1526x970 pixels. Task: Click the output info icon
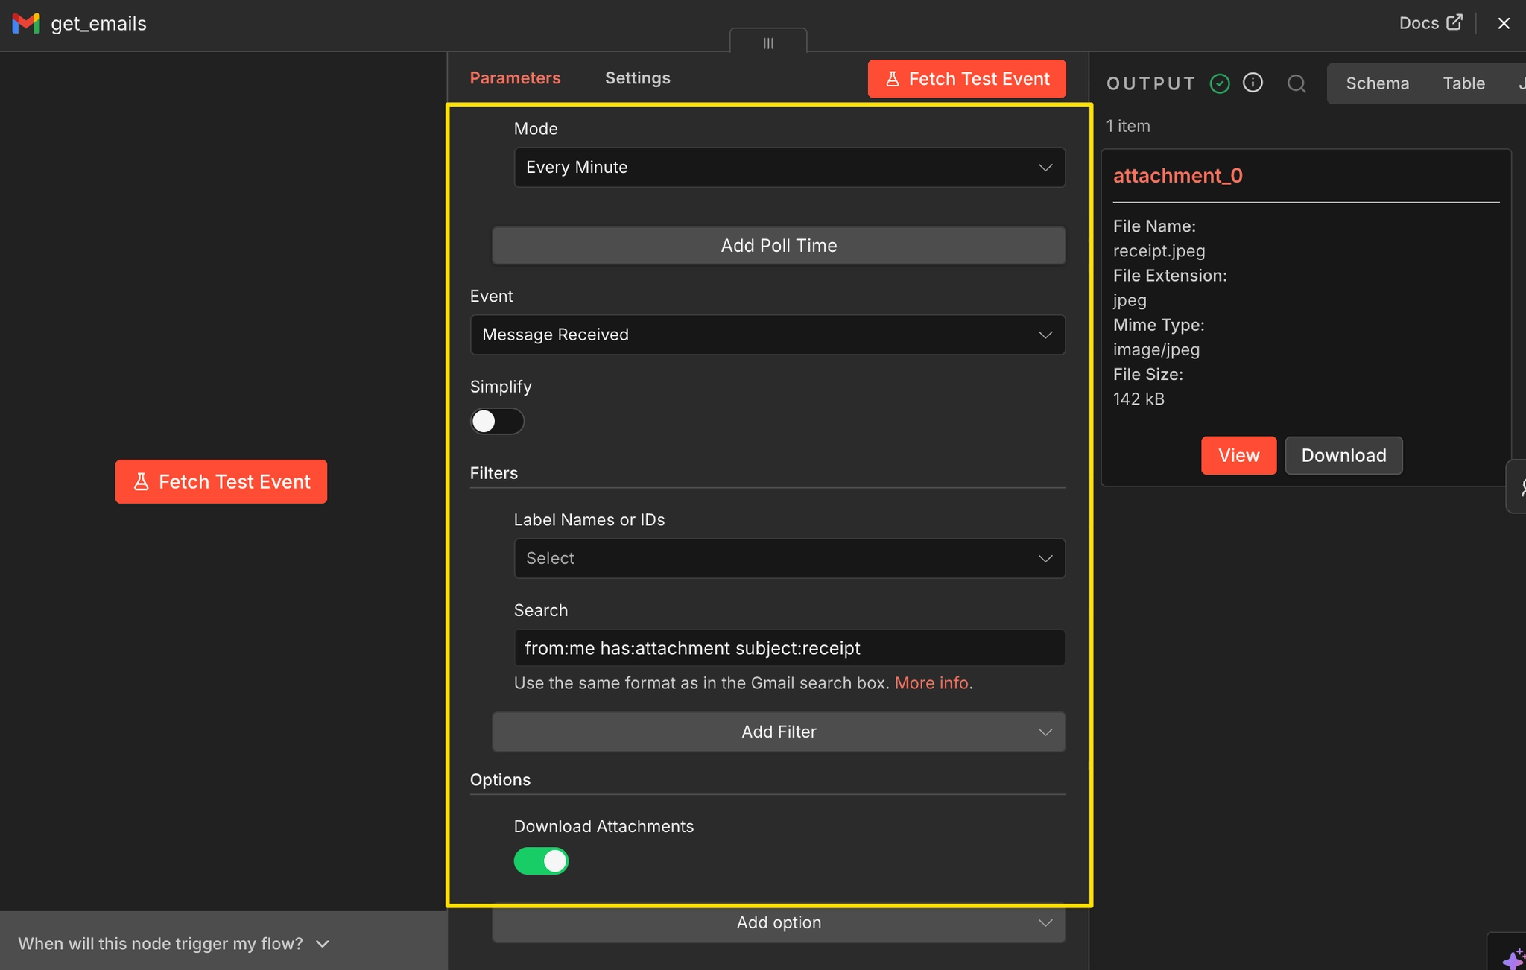(x=1253, y=83)
